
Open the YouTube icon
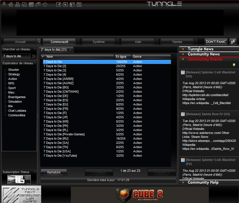pos(79,5)
